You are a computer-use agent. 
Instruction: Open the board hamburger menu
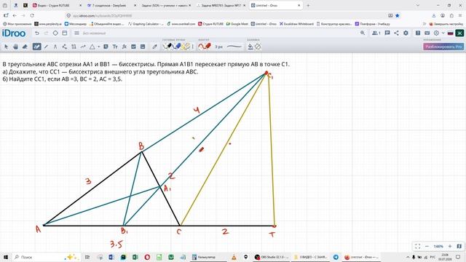76,33
